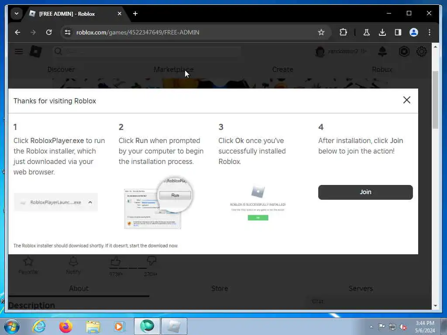Screen dimensions: 447x335
Task: Open the tab search dropdown arrow
Action: (x=17, y=14)
